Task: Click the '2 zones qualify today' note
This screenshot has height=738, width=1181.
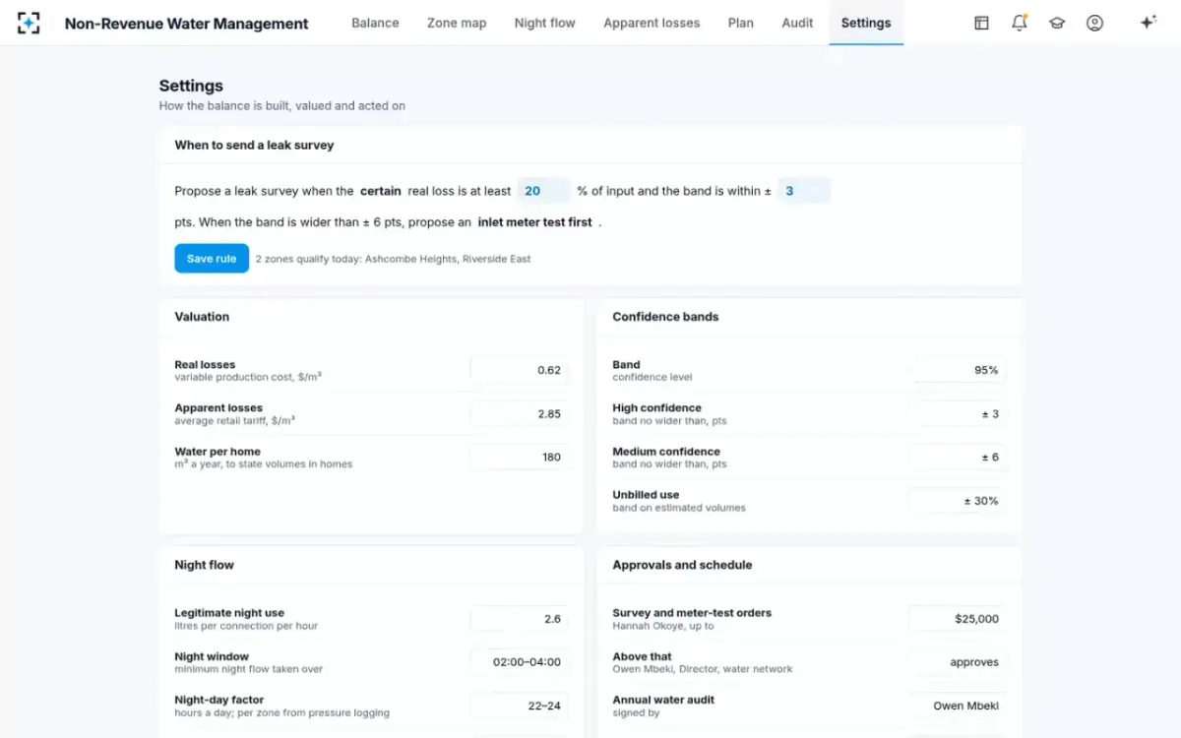Action: tap(393, 259)
